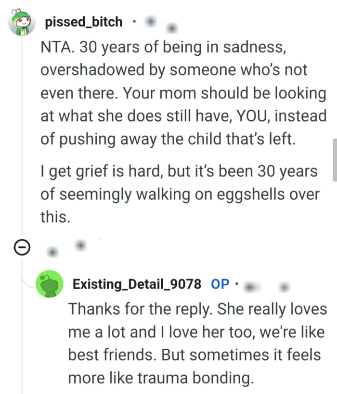Open pissed_bitch's profile
The height and width of the screenshot is (394, 337).
pos(83,22)
